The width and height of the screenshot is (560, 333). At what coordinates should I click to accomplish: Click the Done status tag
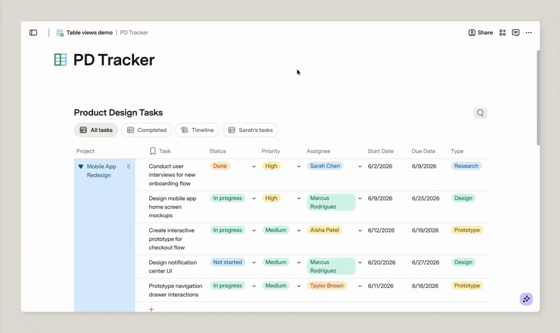tap(220, 166)
